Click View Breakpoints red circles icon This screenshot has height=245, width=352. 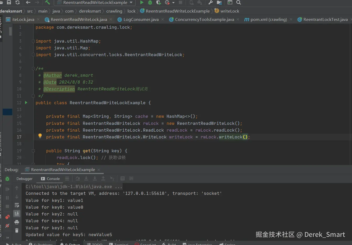pos(7,217)
